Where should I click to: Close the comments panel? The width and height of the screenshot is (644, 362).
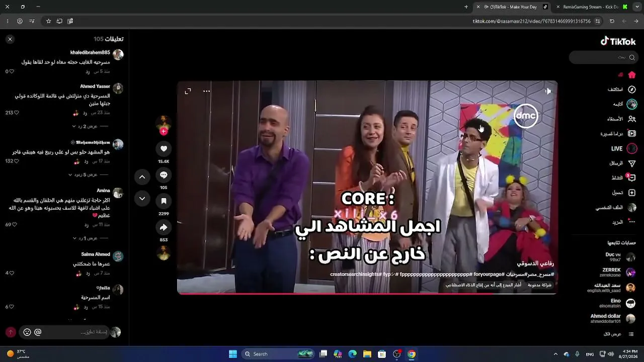click(x=10, y=39)
